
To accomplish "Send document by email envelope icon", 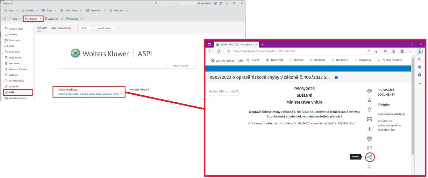I will (369, 120).
